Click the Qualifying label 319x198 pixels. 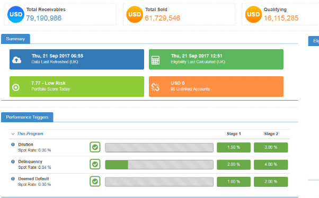[275, 10]
